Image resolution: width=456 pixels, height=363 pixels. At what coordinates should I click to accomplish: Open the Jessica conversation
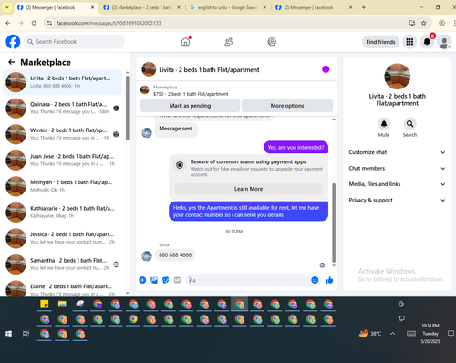pyautogui.click(x=62, y=238)
